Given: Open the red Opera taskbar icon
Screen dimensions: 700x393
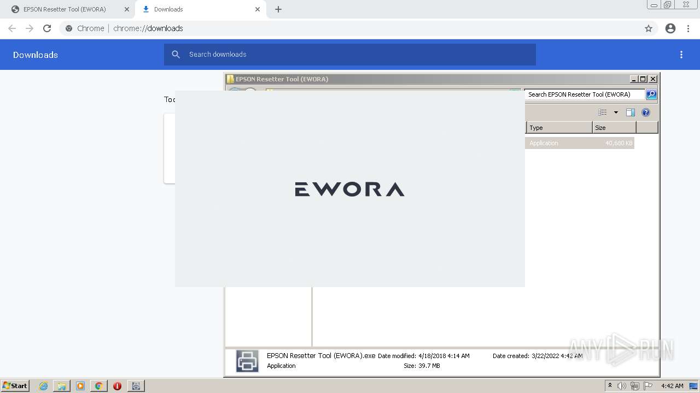Looking at the screenshot, I should [x=117, y=386].
